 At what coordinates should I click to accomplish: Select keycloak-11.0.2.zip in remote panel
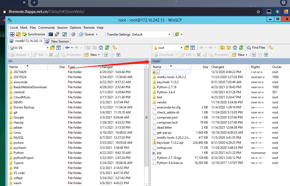(170, 143)
